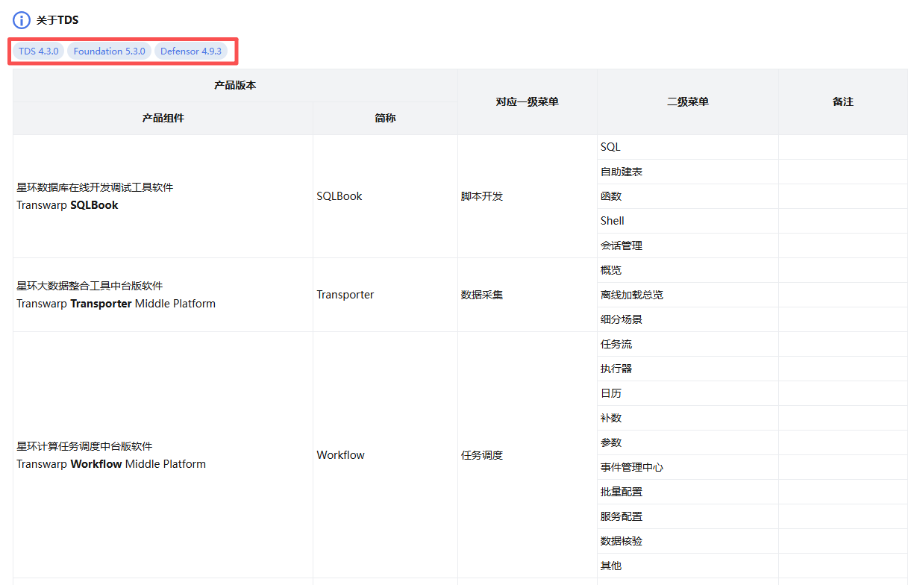Click the Workflow abbreviation cell
917x585 pixels.
(385, 455)
